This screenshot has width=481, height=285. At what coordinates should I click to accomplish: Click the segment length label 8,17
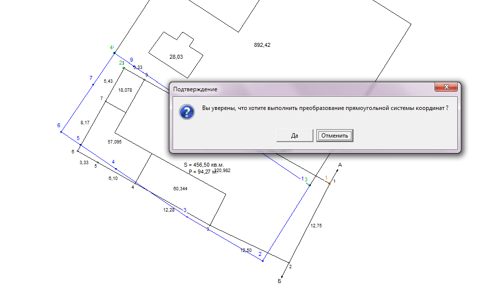85,123
